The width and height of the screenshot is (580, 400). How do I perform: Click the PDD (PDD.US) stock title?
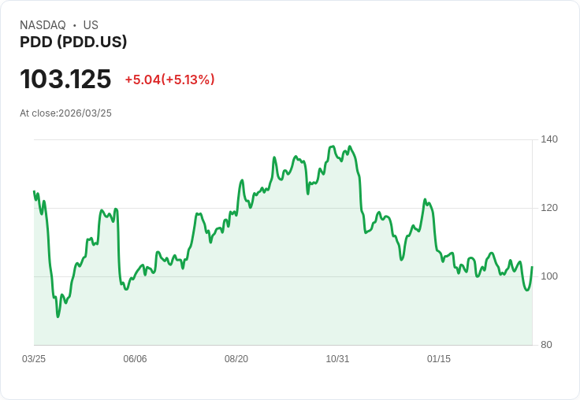click(x=73, y=42)
